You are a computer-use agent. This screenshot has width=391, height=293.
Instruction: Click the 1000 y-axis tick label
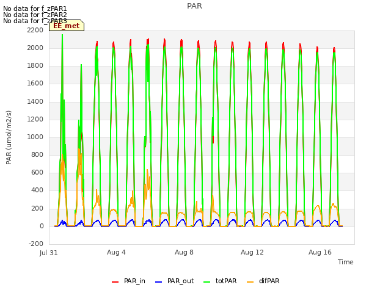[x=35, y=137]
